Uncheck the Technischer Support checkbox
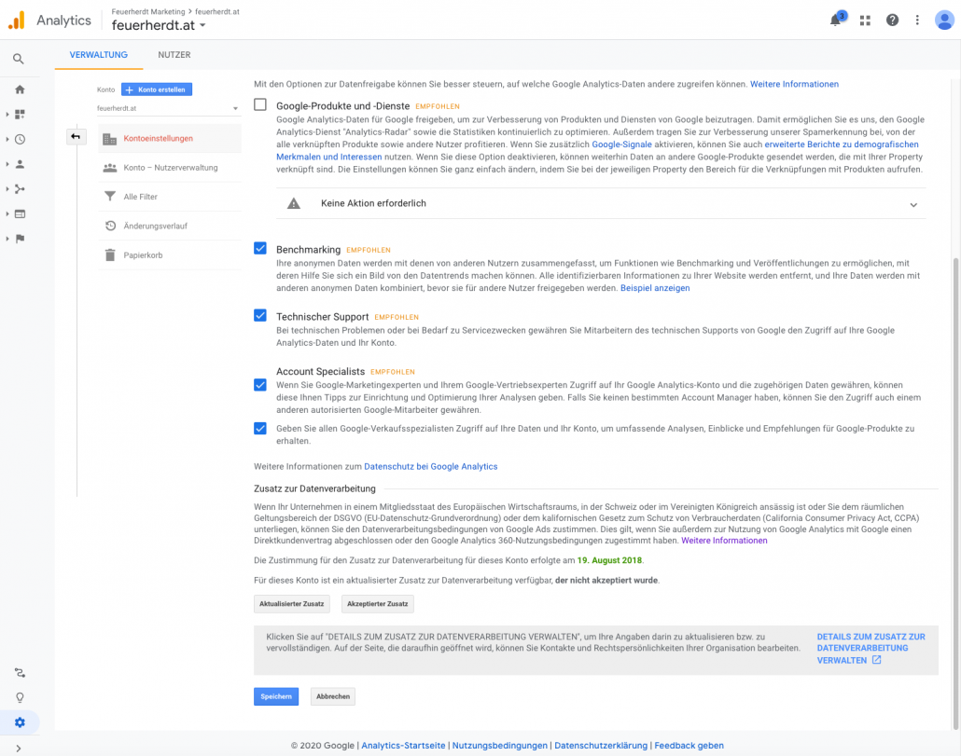The height and width of the screenshot is (756, 961). [260, 315]
